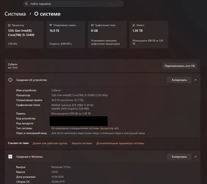Go back to Система in breadcrumb
207x184 pixels.
click(15, 14)
